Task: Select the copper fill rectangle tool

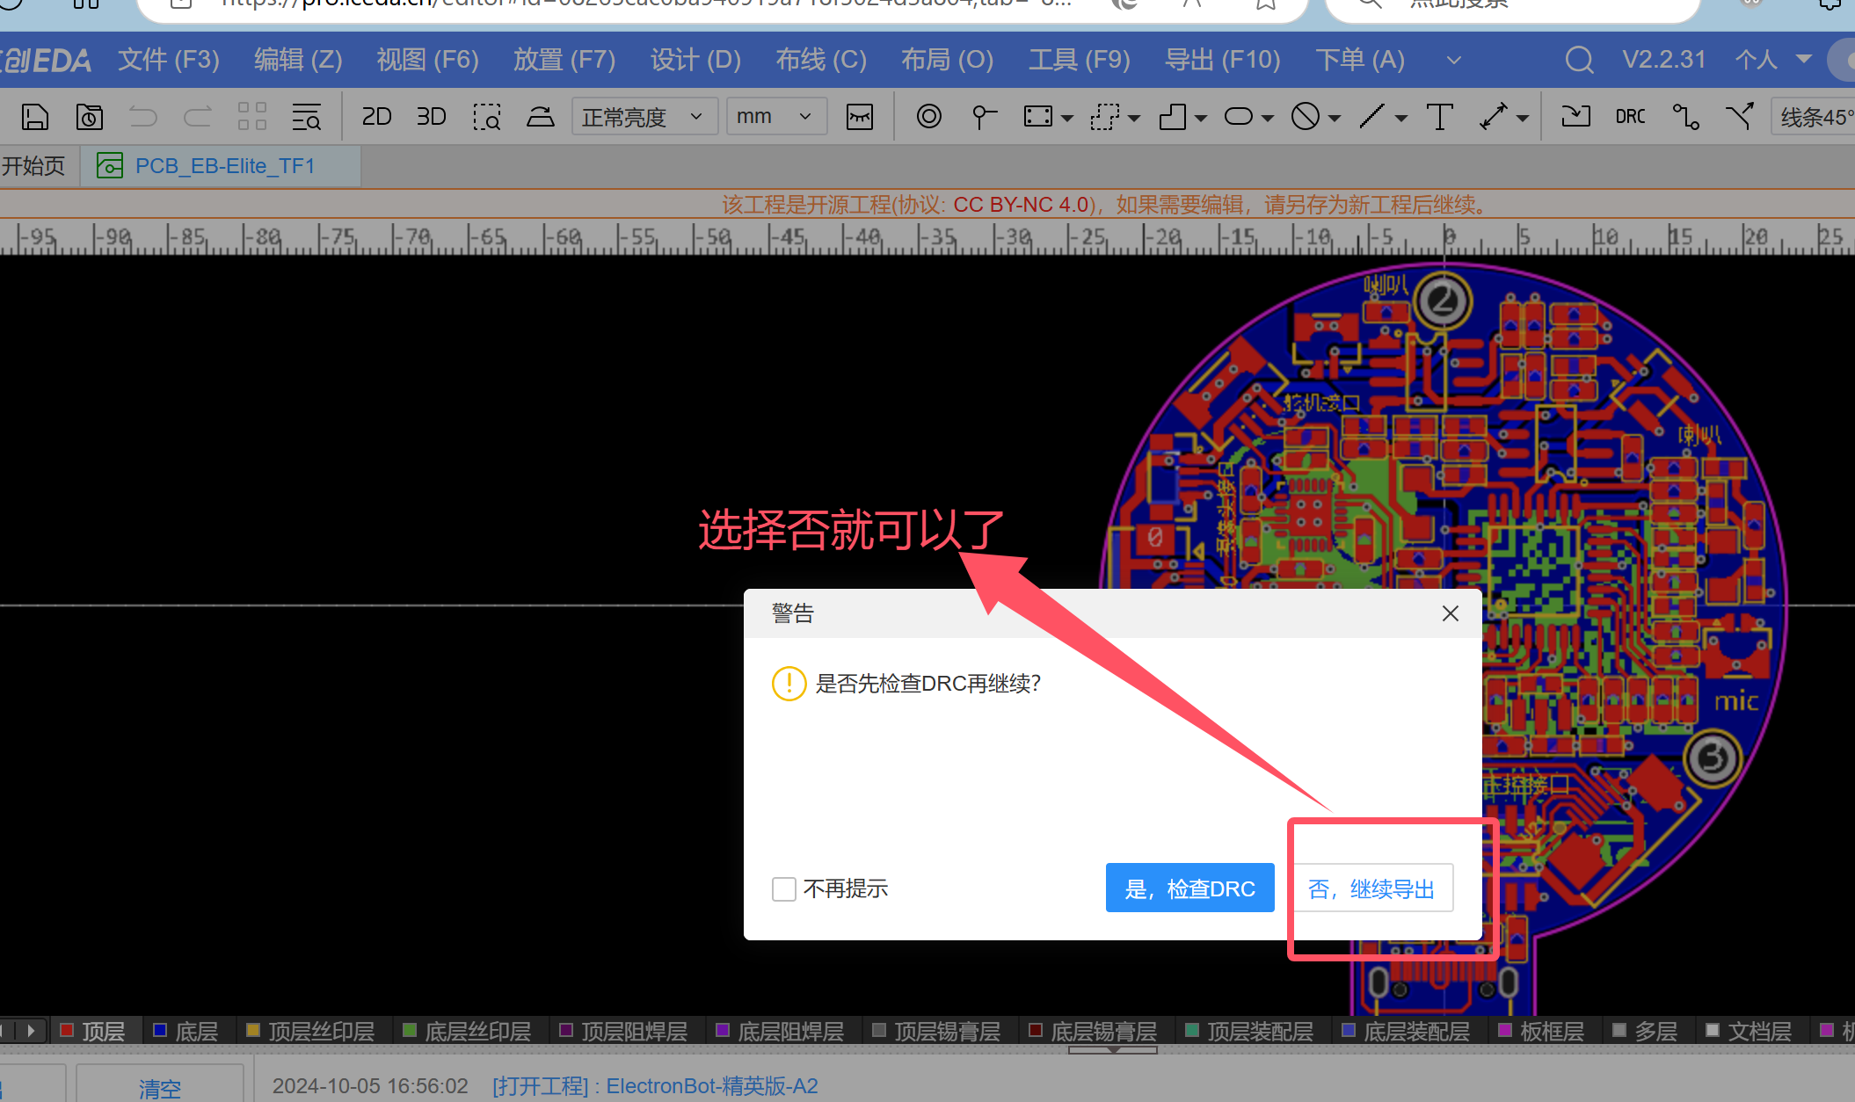Action: tap(1038, 117)
